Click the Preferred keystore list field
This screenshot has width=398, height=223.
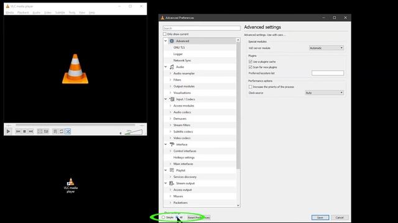click(x=328, y=73)
